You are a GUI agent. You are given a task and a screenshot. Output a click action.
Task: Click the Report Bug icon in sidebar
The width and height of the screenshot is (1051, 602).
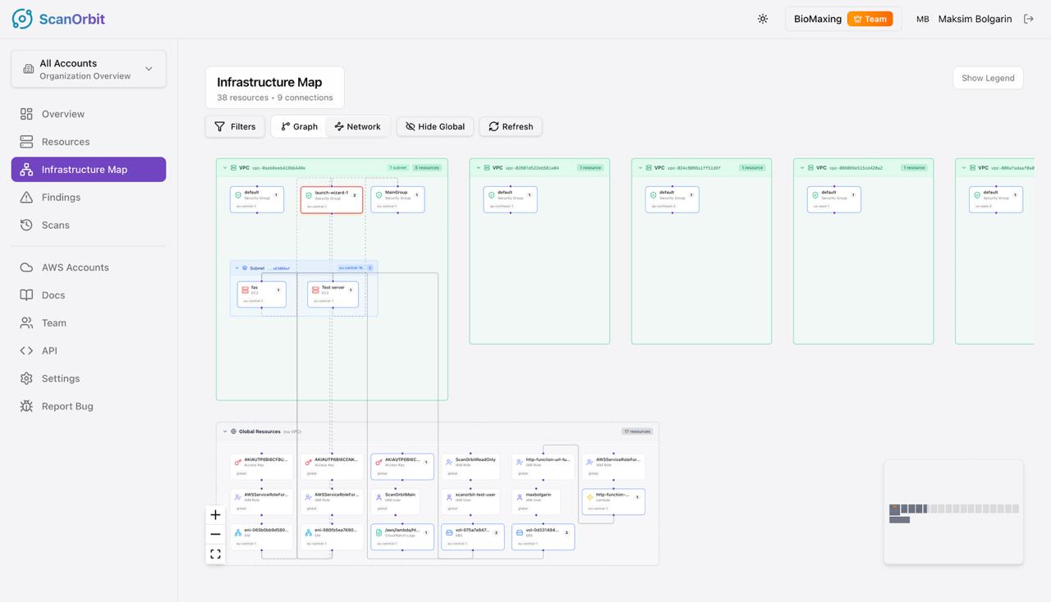27,406
